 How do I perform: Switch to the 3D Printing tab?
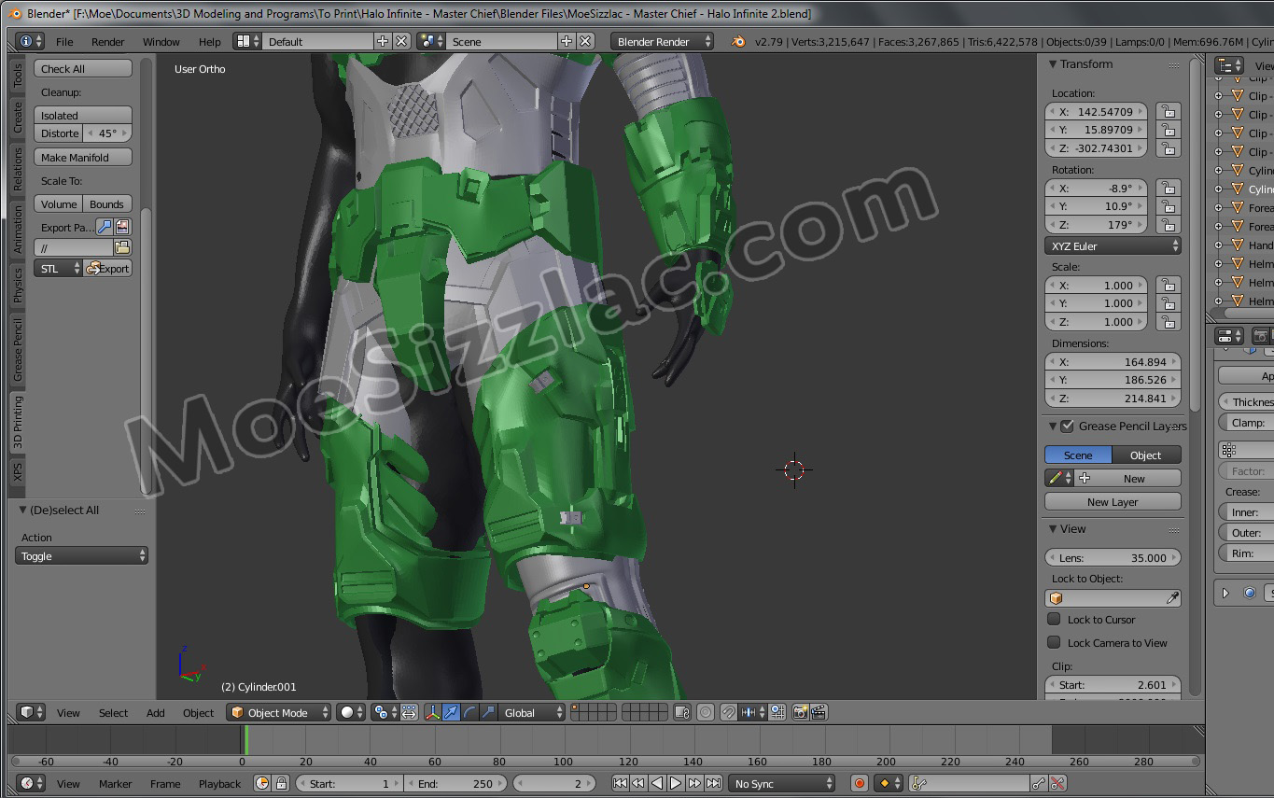pos(18,422)
